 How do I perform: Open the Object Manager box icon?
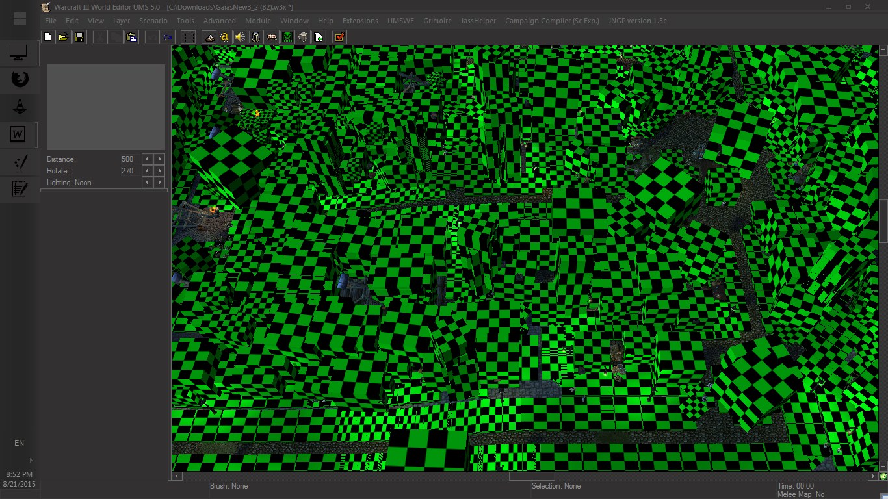pos(303,37)
